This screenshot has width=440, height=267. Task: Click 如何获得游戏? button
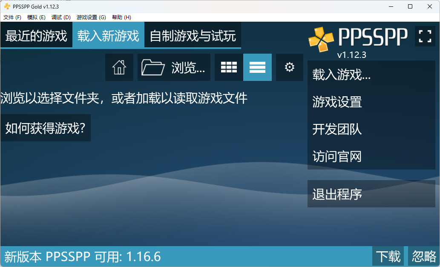click(45, 128)
